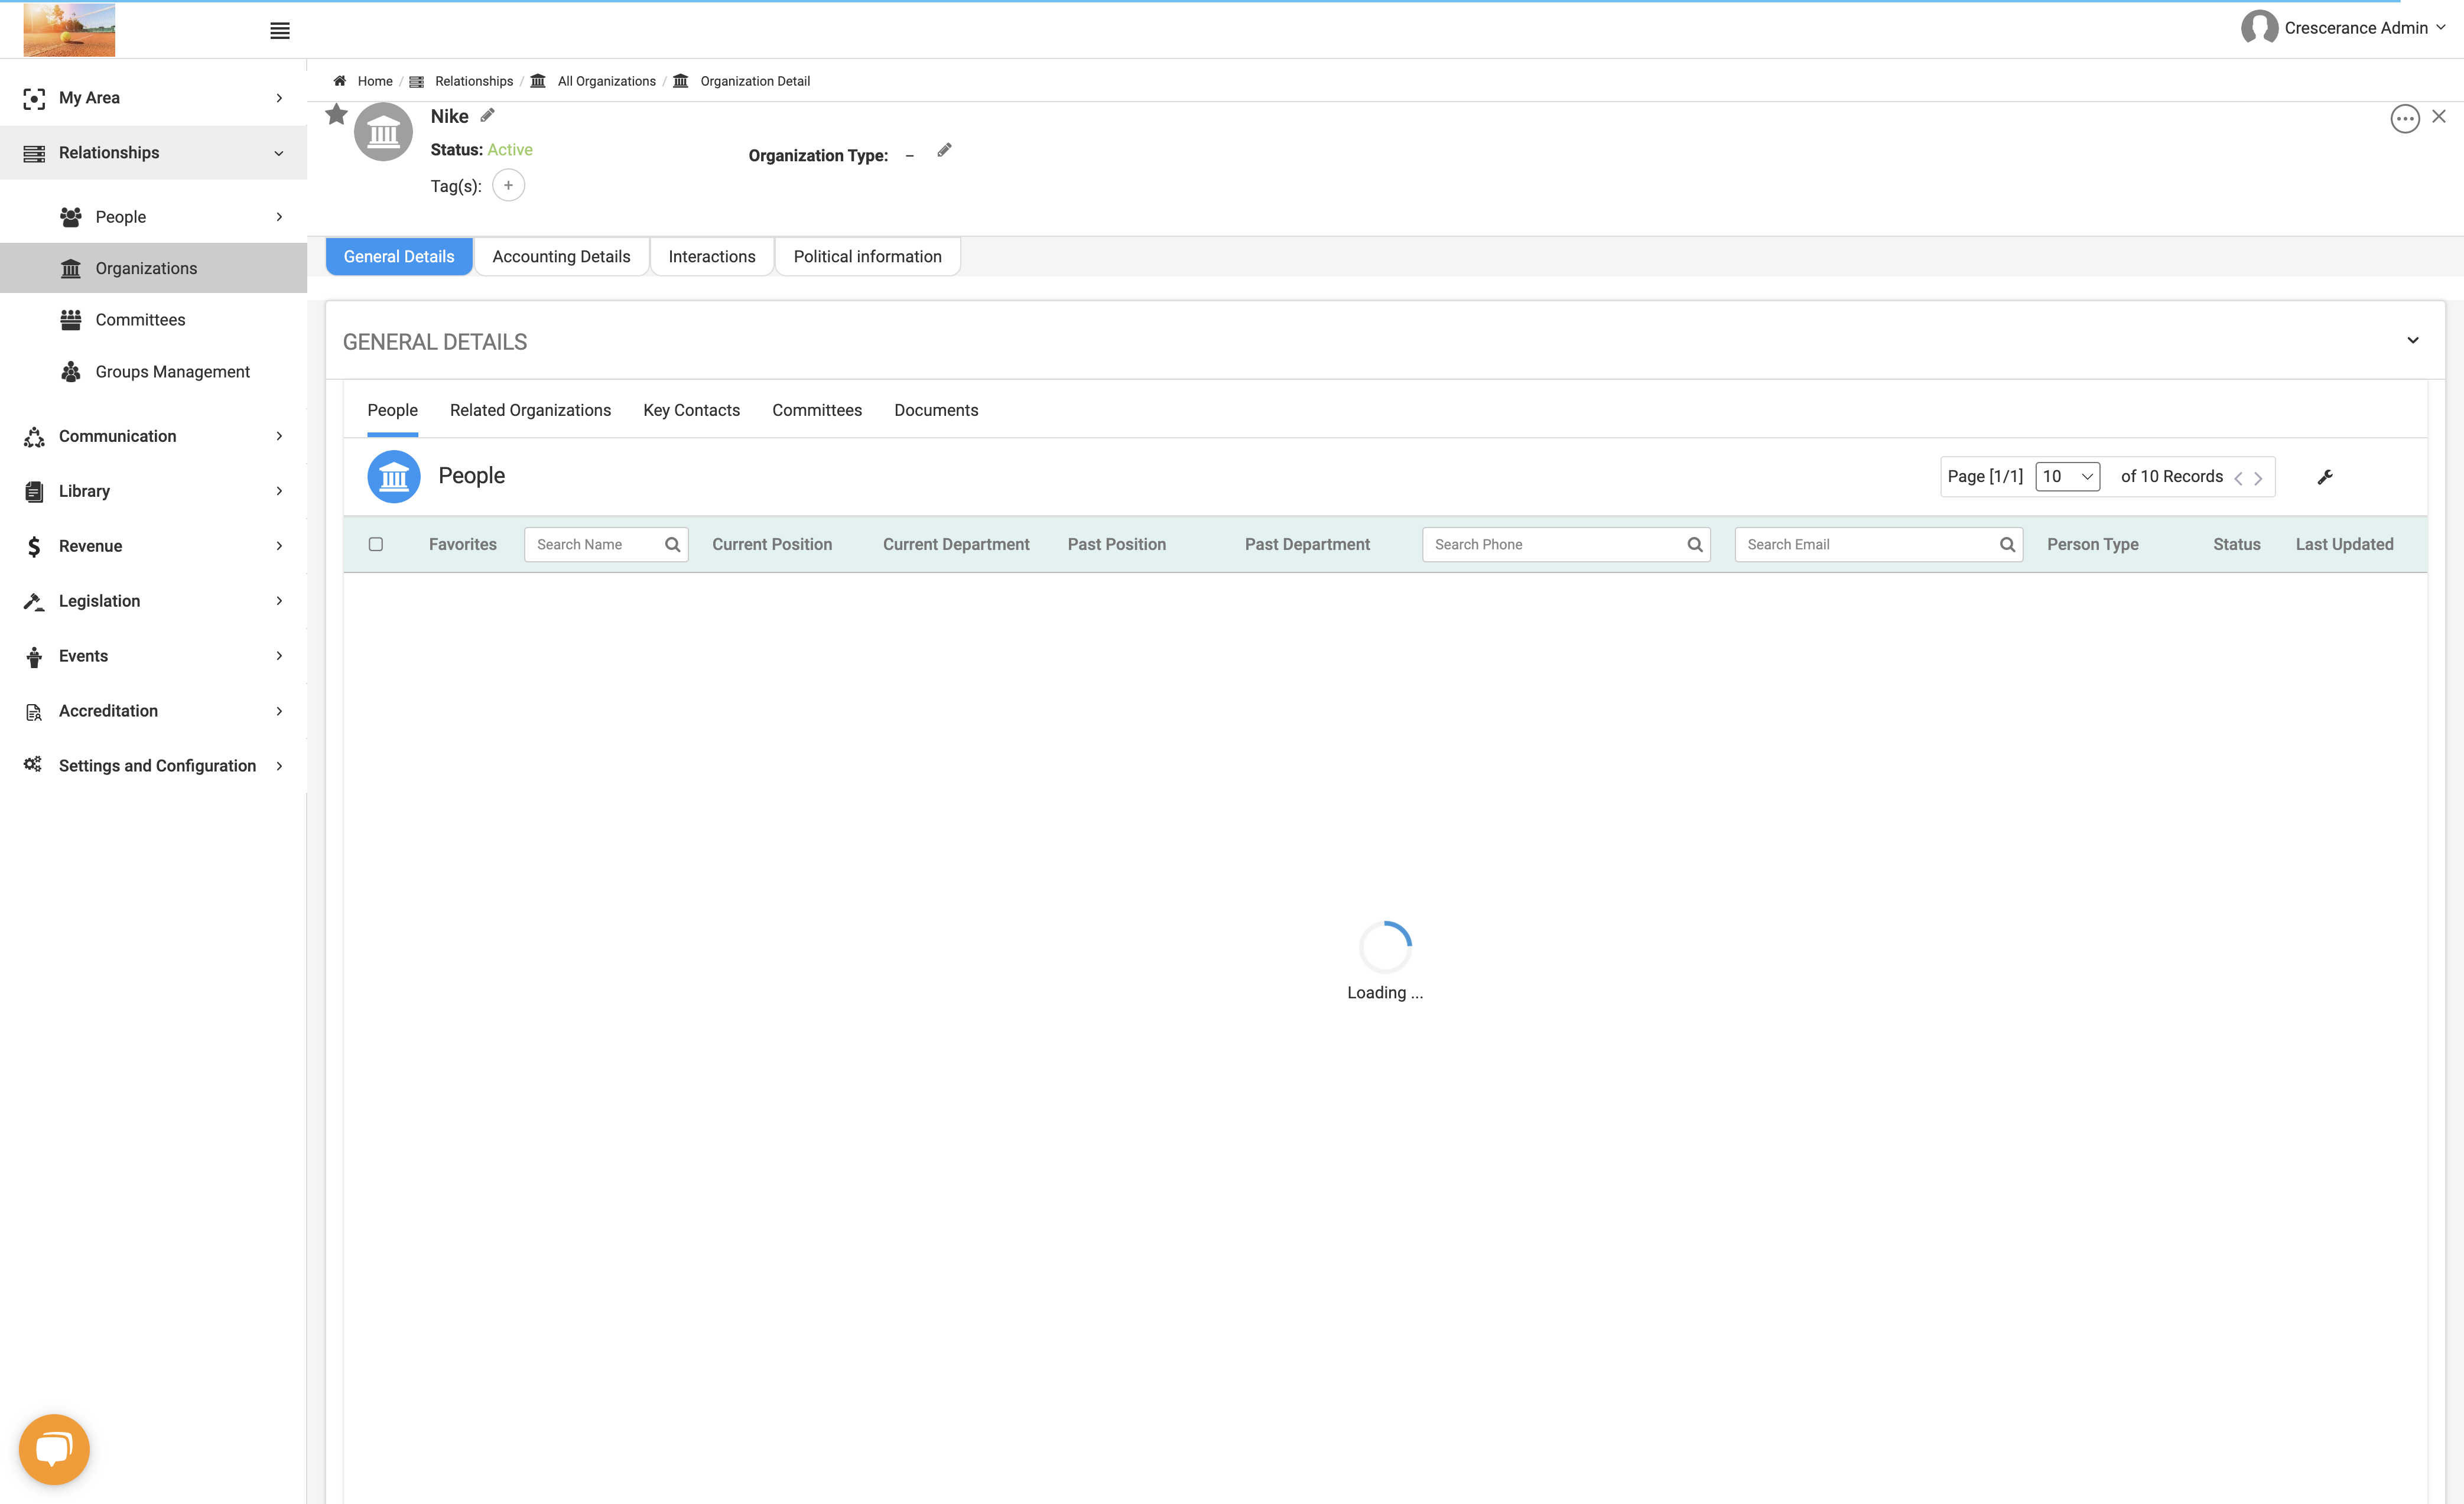Go to next page arrow
2464x1504 pixels.
[2258, 478]
